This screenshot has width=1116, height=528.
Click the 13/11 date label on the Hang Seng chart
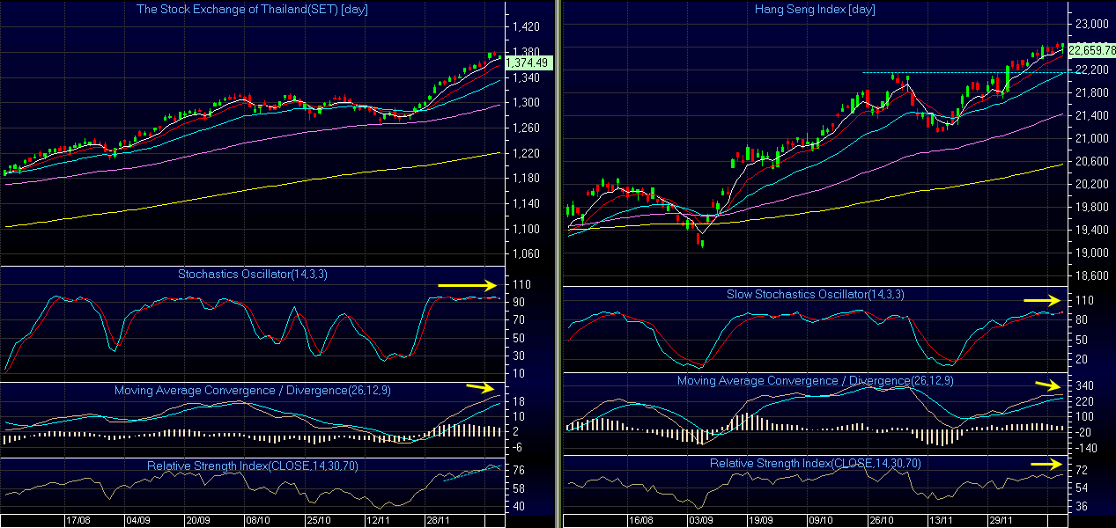point(943,520)
